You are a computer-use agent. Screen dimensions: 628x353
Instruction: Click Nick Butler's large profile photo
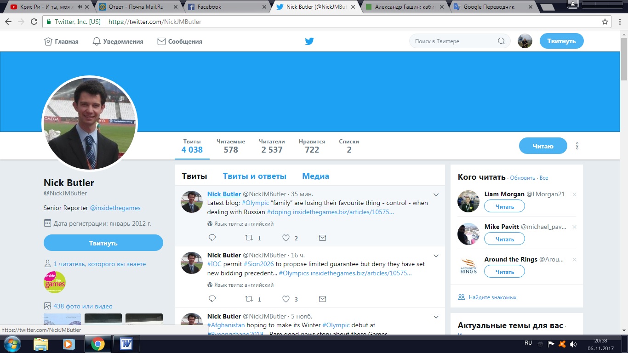(x=90, y=123)
